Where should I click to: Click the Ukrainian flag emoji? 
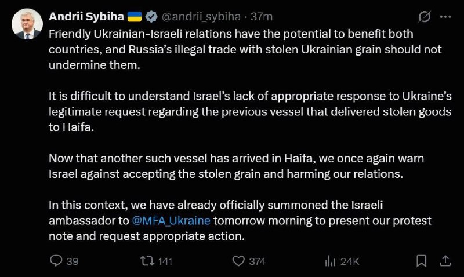click(x=135, y=16)
